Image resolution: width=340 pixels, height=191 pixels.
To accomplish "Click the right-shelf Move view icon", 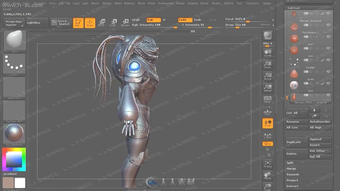I will tap(267, 176).
